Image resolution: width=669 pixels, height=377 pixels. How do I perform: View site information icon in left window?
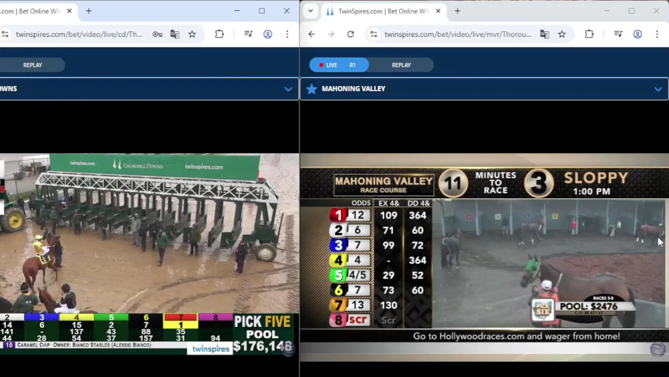(x=5, y=35)
